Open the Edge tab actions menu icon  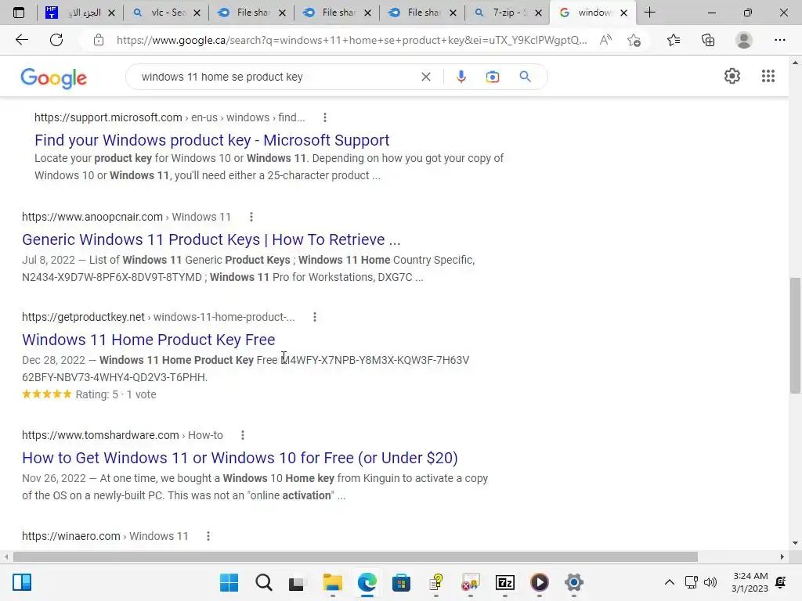(x=19, y=13)
